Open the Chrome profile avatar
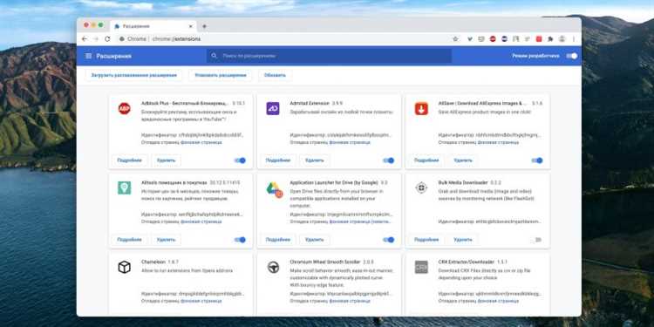654x327 pixels. (562, 38)
